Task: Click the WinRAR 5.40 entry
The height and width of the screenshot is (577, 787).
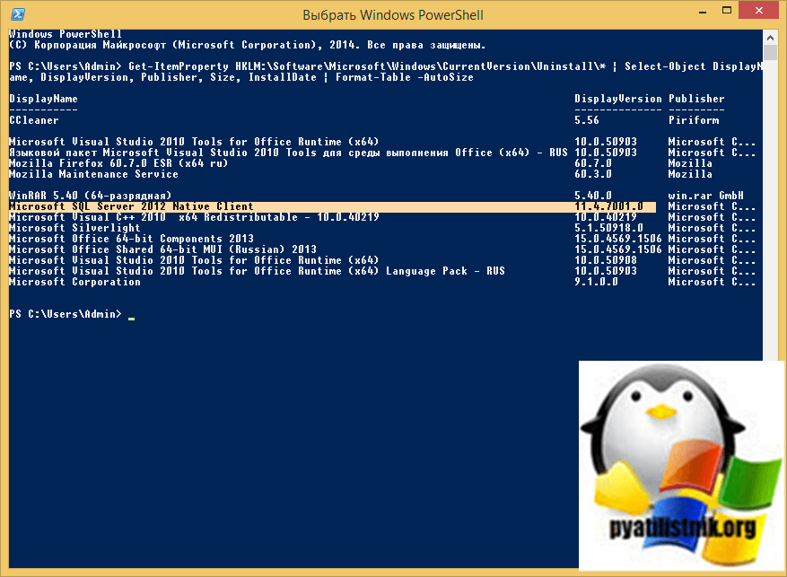Action: [101, 196]
